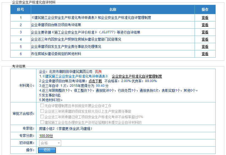Click the 名称 column header
Screen dimensions: 226x155
point(113,10)
